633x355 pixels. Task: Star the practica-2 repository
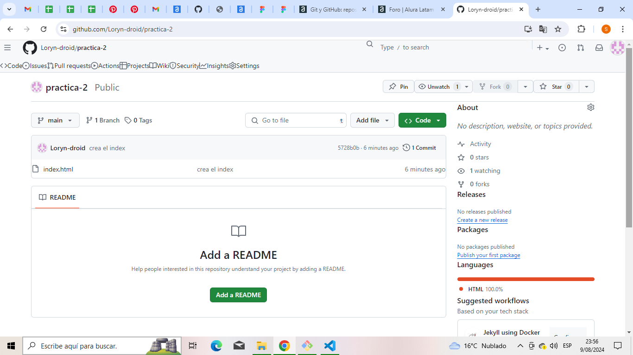click(556, 86)
